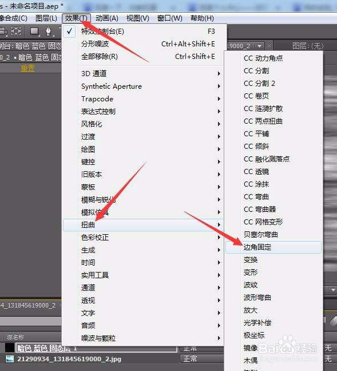Expand the 时间 submenu

tap(143, 262)
